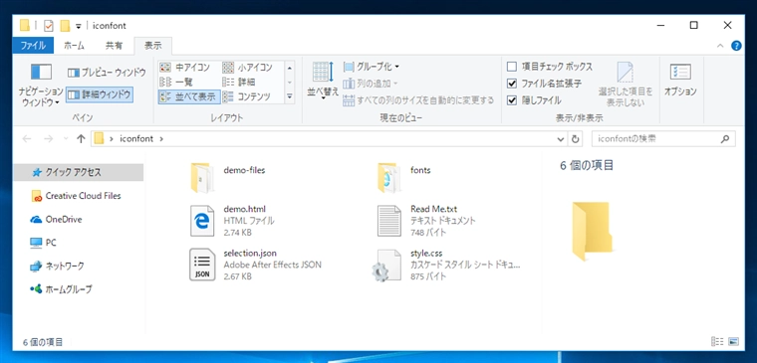757x363 pixels.
Task: Select Details (詳細) layout
Action: [239, 82]
